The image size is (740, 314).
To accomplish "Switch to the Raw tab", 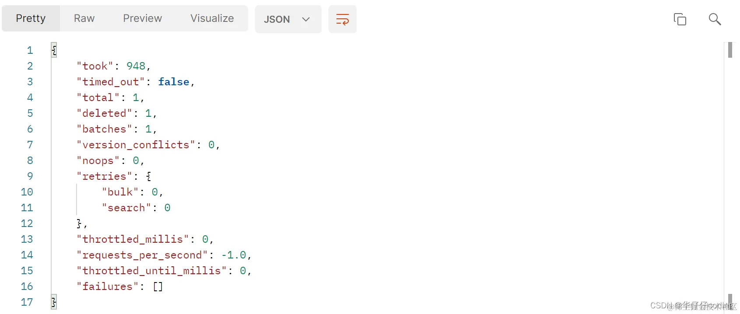I will coord(84,18).
